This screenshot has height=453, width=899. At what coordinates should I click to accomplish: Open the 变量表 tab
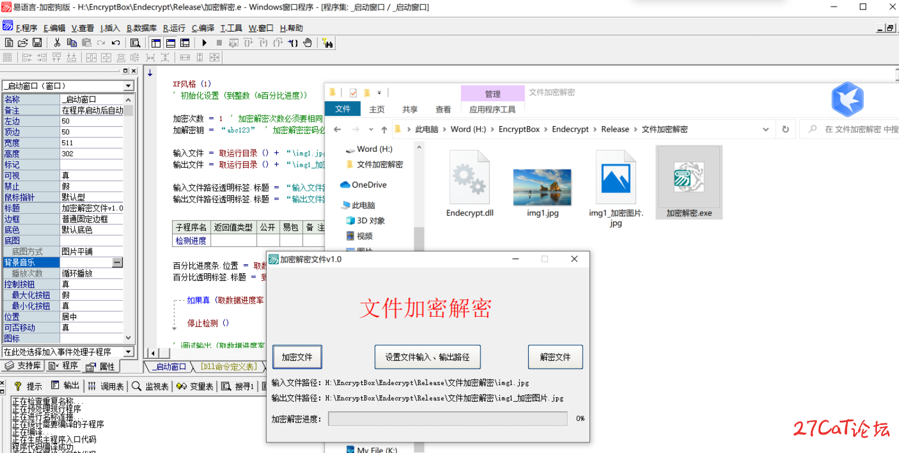[x=195, y=386]
